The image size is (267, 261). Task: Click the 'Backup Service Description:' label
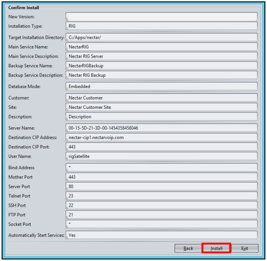[36, 75]
